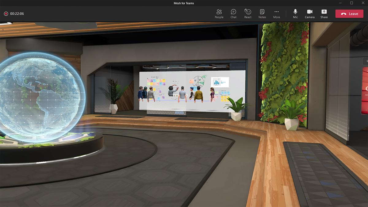Image resolution: width=368 pixels, height=207 pixels.
Task: Turn off your Camera
Action: click(x=309, y=13)
